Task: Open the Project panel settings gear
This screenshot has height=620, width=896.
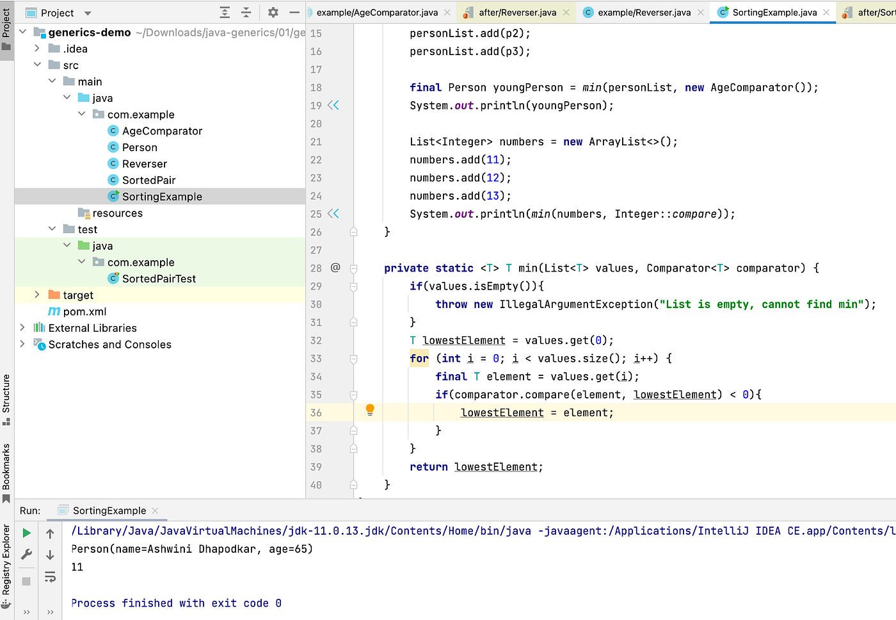Action: coord(273,12)
